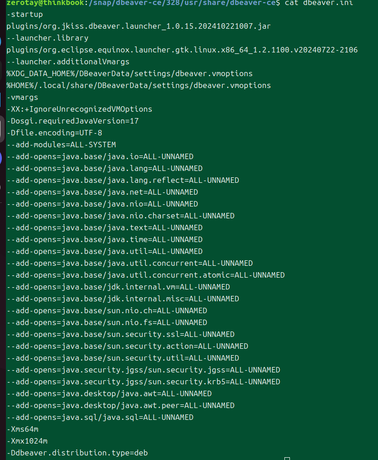The width and height of the screenshot is (378, 460).
Task: Click the -Dfile.encoding=UTF-8 line
Action: point(54,133)
